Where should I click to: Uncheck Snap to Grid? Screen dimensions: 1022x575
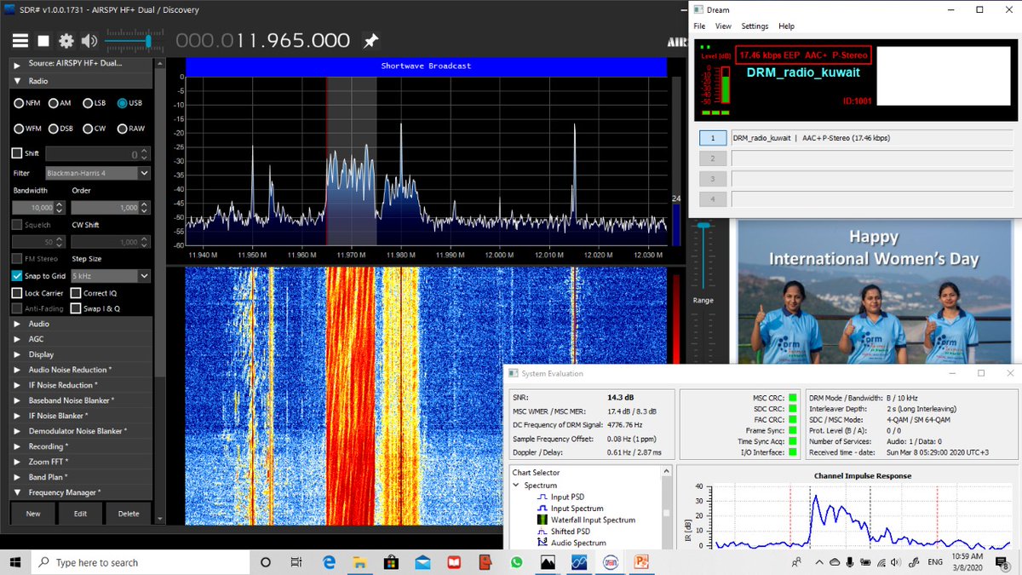tap(17, 276)
